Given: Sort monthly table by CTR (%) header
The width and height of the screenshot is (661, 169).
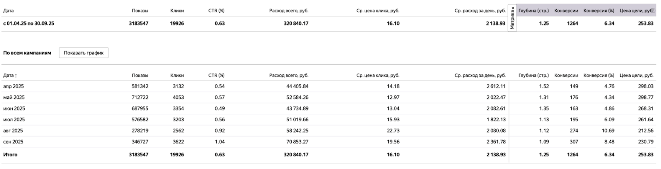Looking at the screenshot, I should pyautogui.click(x=216, y=75).
